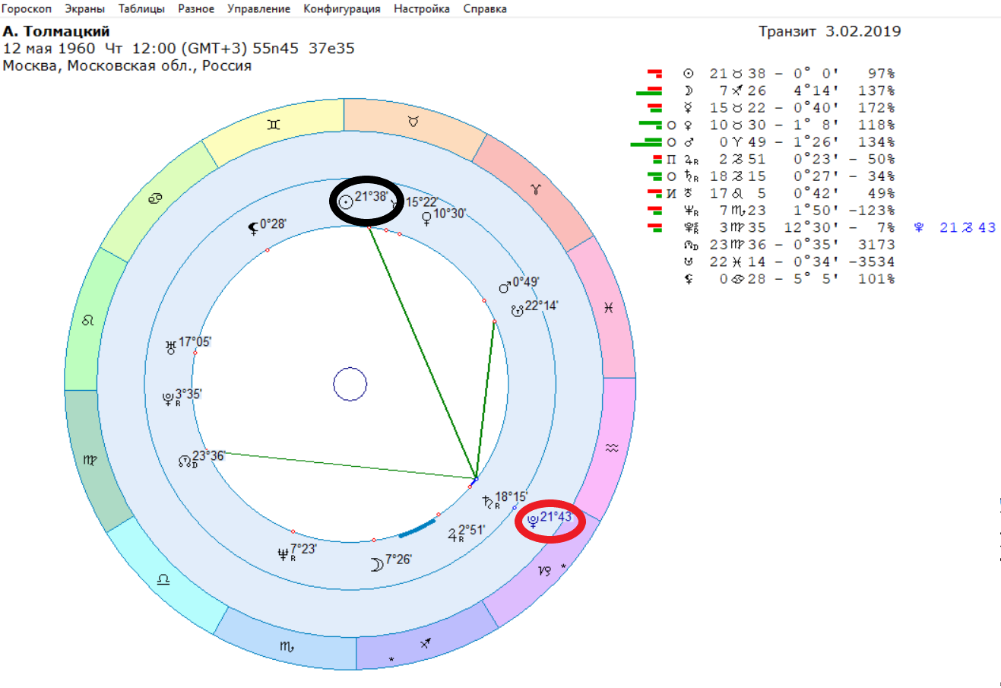The image size is (1001, 688).
Task: Click the Aquarius sign on the zodiac ring
Action: (612, 449)
